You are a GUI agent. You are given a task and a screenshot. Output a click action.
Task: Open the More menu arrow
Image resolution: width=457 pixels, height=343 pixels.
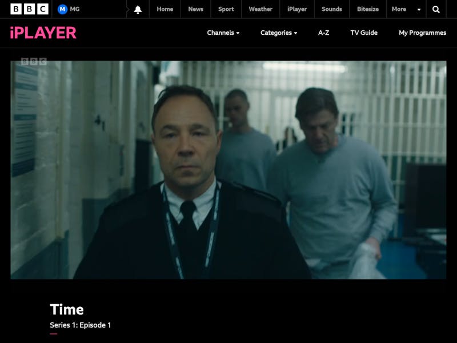point(419,9)
